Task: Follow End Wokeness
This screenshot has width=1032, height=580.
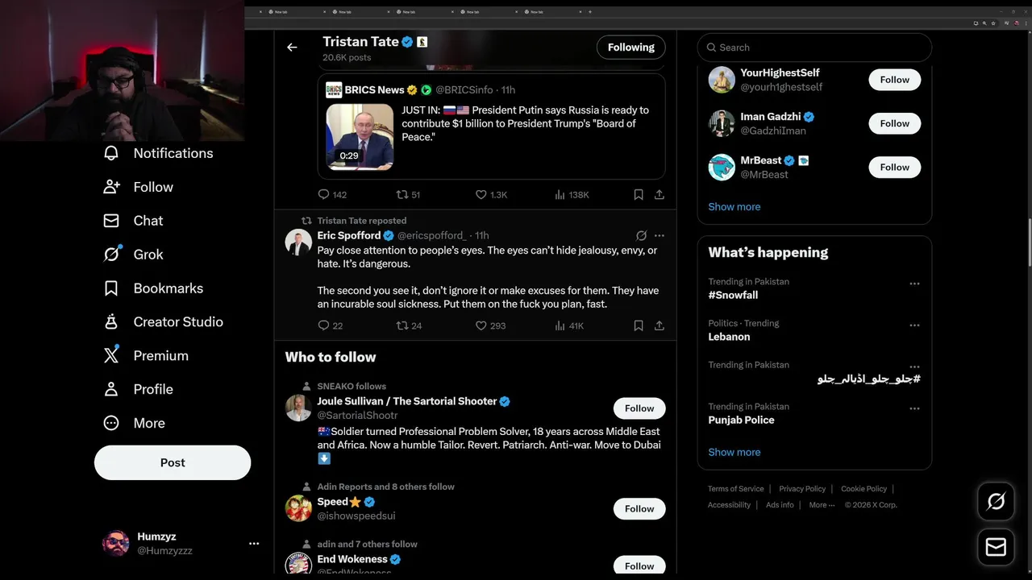Action: (x=639, y=565)
